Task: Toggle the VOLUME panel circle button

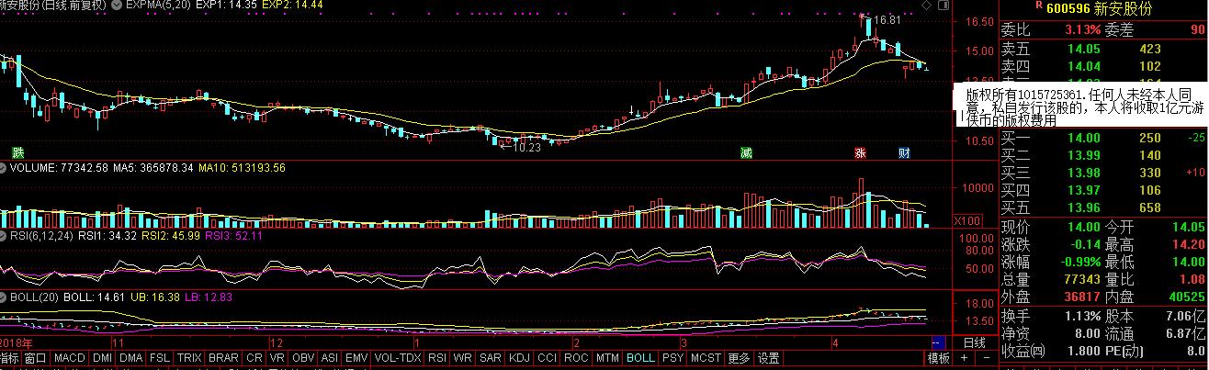Action: tap(4, 168)
